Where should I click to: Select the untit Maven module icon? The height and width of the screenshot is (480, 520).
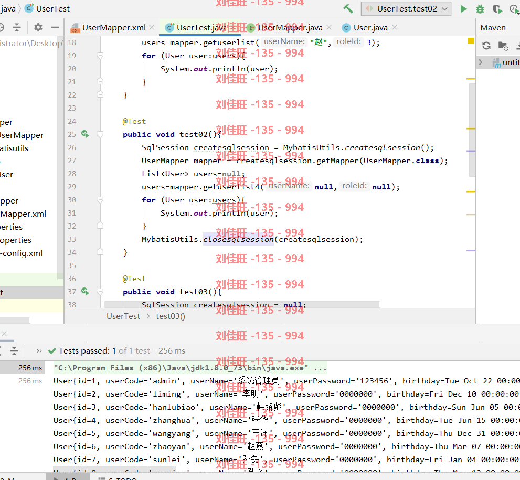point(496,62)
